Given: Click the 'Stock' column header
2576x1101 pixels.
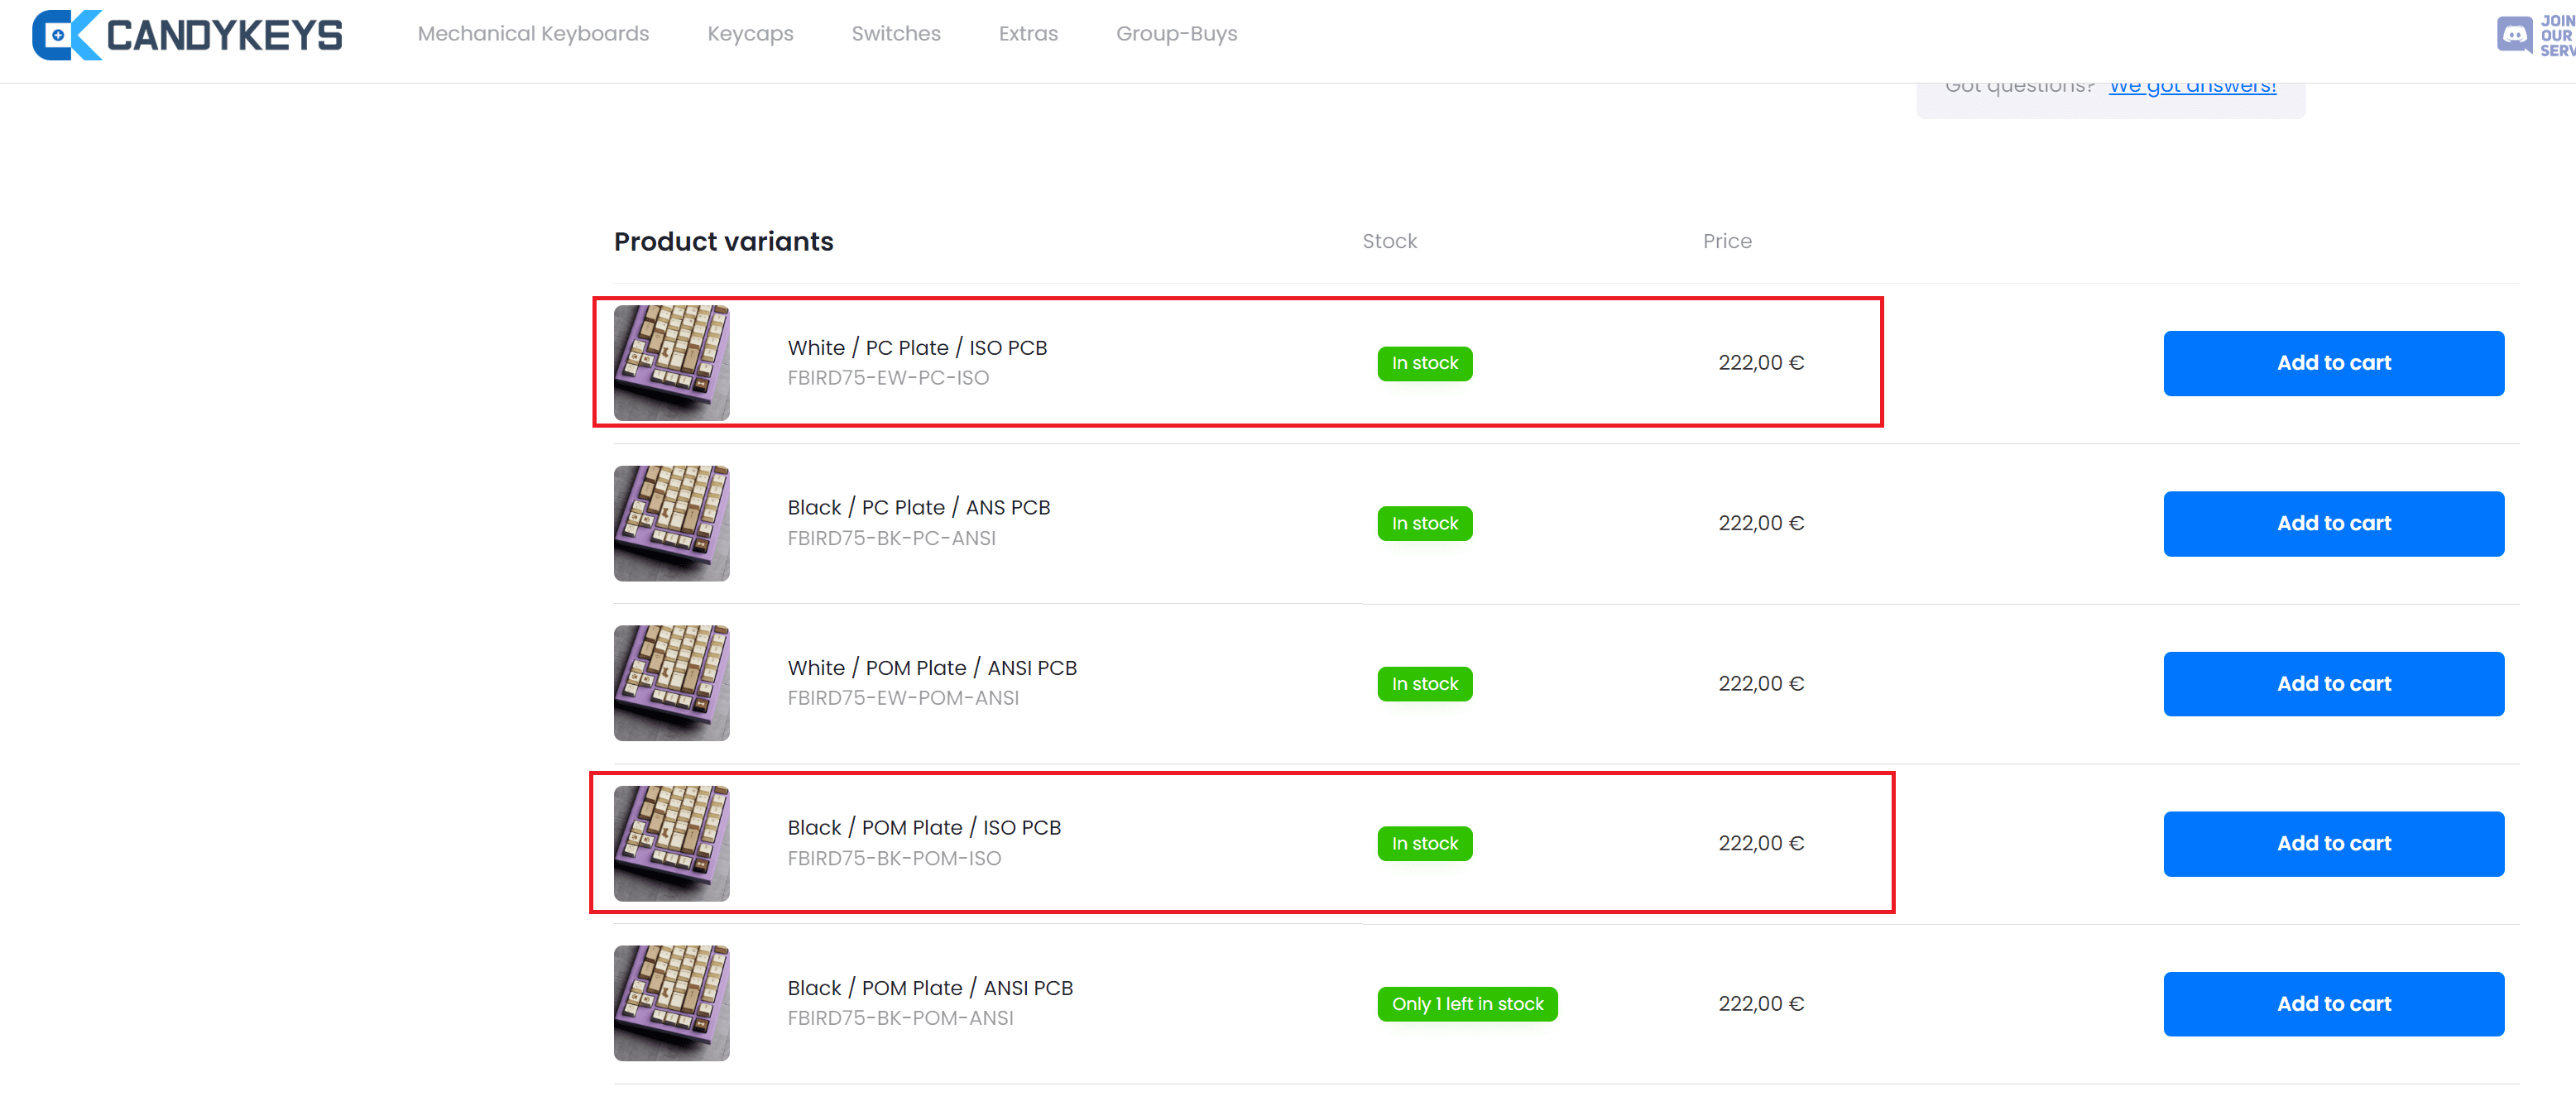Looking at the screenshot, I should tap(1389, 241).
